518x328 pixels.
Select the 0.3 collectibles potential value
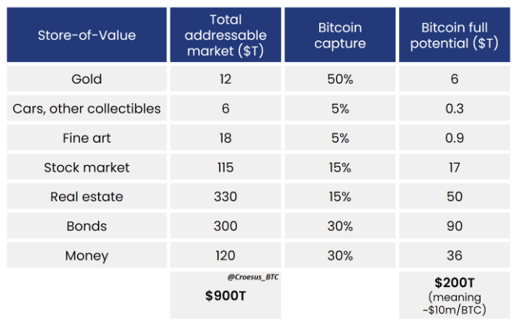tap(455, 108)
